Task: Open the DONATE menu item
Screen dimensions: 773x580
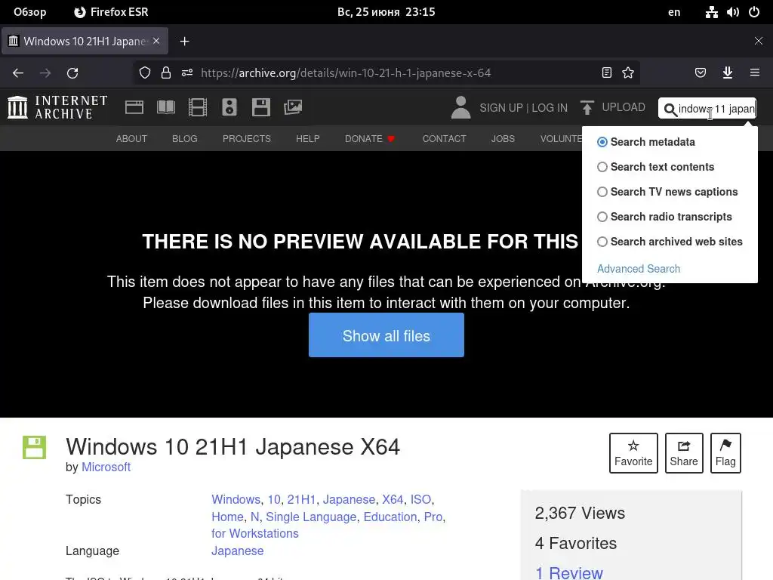Action: [x=370, y=139]
